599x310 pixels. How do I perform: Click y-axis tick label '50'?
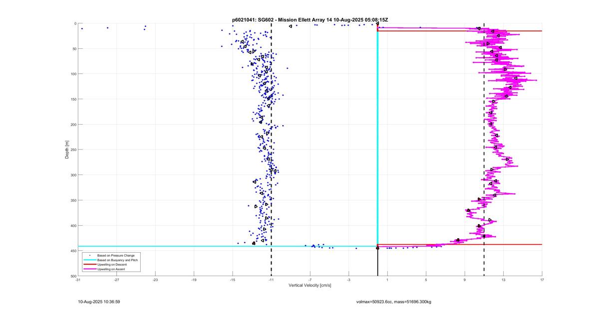pos(73,49)
